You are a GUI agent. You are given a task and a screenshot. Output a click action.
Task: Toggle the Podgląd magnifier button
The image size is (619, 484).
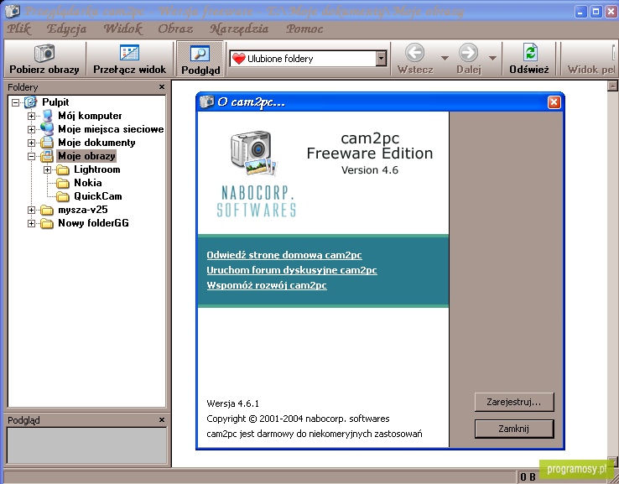pos(200,59)
